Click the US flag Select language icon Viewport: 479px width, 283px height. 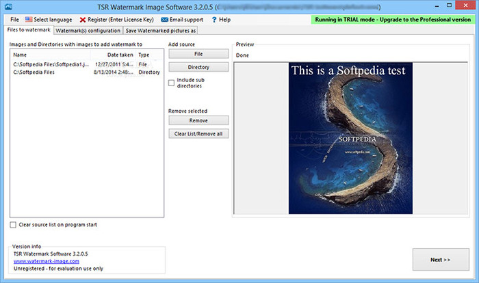coord(29,20)
